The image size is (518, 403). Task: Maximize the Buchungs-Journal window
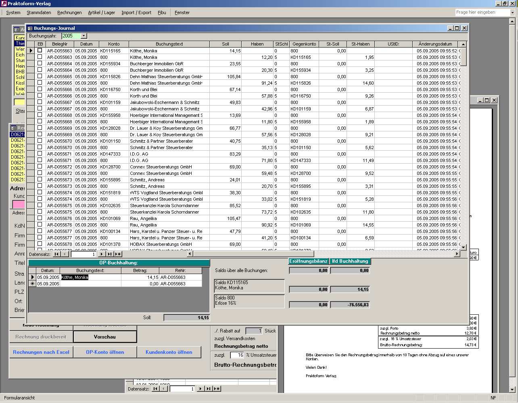(x=457, y=28)
